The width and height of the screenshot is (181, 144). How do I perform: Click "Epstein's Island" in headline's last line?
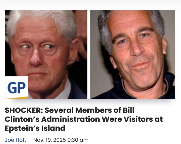click(35, 128)
